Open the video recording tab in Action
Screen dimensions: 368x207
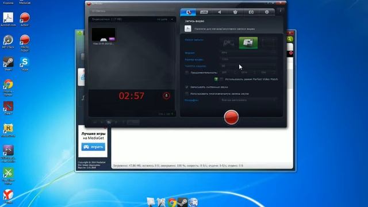click(188, 12)
